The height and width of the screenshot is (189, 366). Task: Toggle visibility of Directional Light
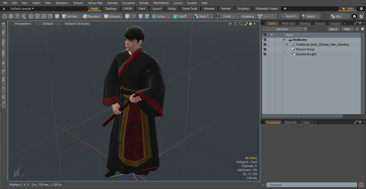(x=265, y=54)
